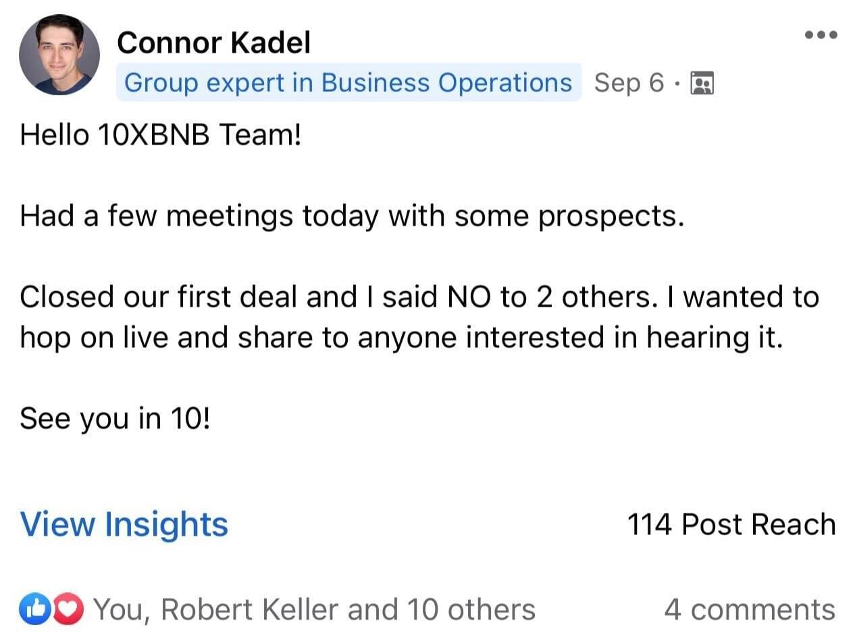Image resolution: width=855 pixels, height=635 pixels.
Task: Open Connor Kadel's profile picture
Action: click(x=59, y=55)
